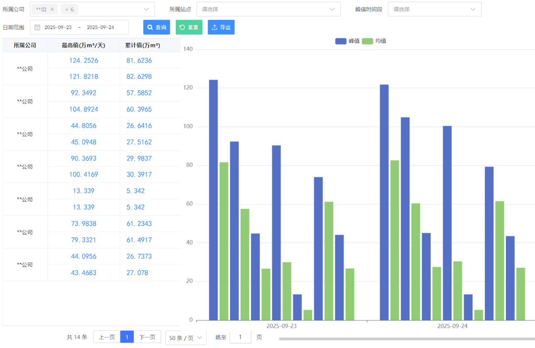
Task: Click the end date 2025-09-24 field
Action: point(101,27)
